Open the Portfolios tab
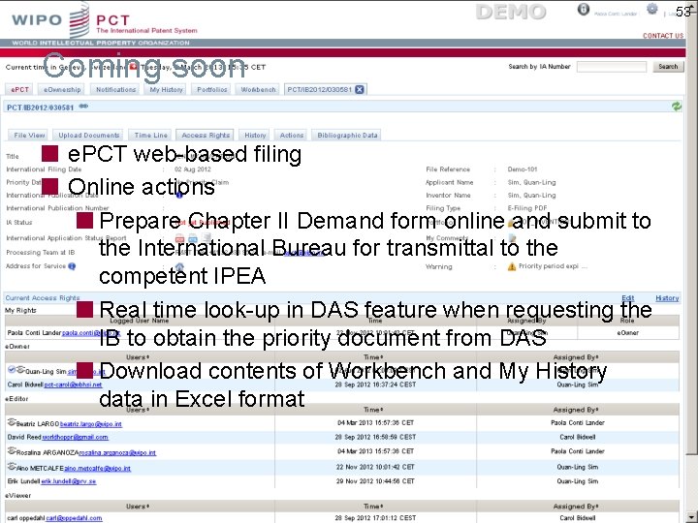The width and height of the screenshot is (698, 523). 212,89
